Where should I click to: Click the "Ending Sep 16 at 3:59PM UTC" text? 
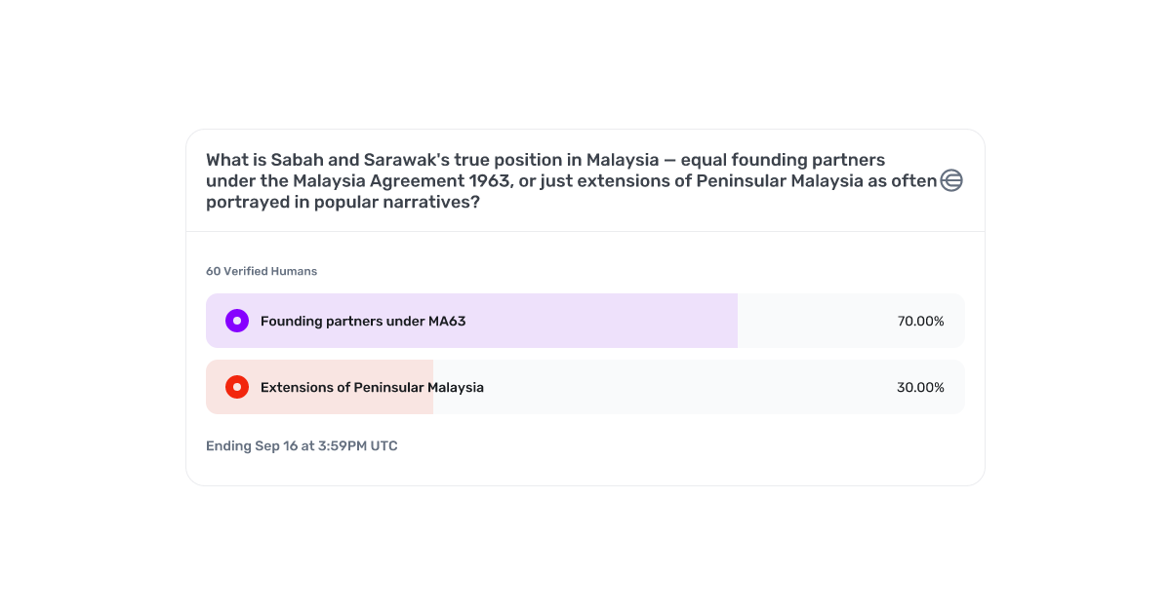click(302, 445)
